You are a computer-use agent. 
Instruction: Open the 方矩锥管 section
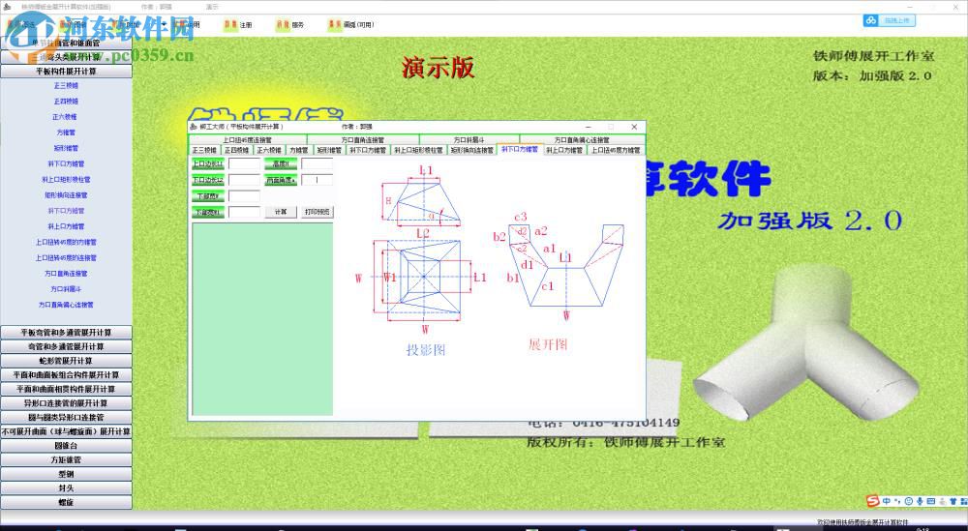tap(66, 460)
